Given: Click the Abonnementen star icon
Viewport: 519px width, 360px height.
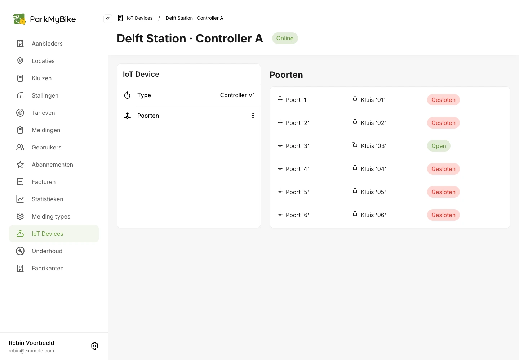Looking at the screenshot, I should 20,165.
